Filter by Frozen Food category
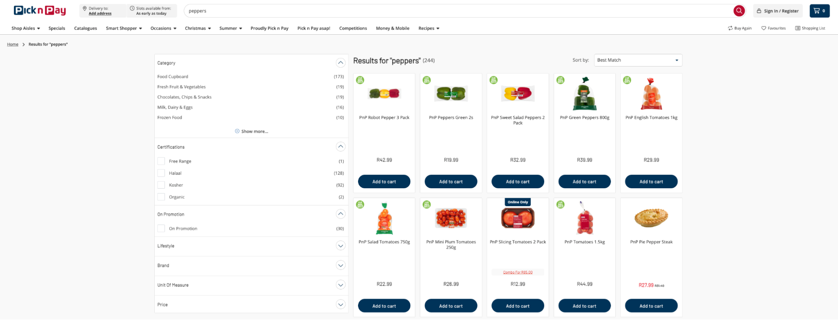Image resolution: width=838 pixels, height=320 pixels. 170,118
